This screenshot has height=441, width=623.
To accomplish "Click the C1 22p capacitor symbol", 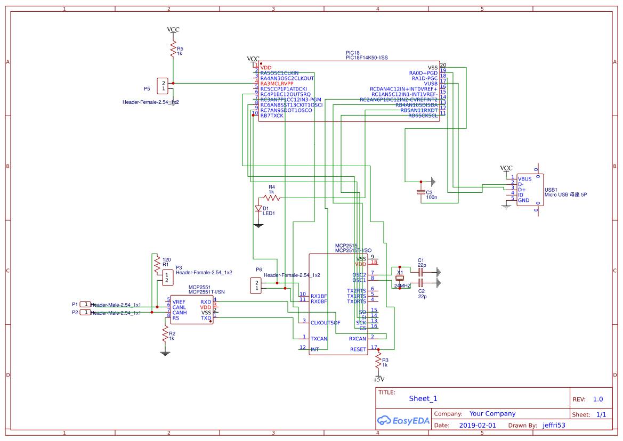I will [x=420, y=272].
